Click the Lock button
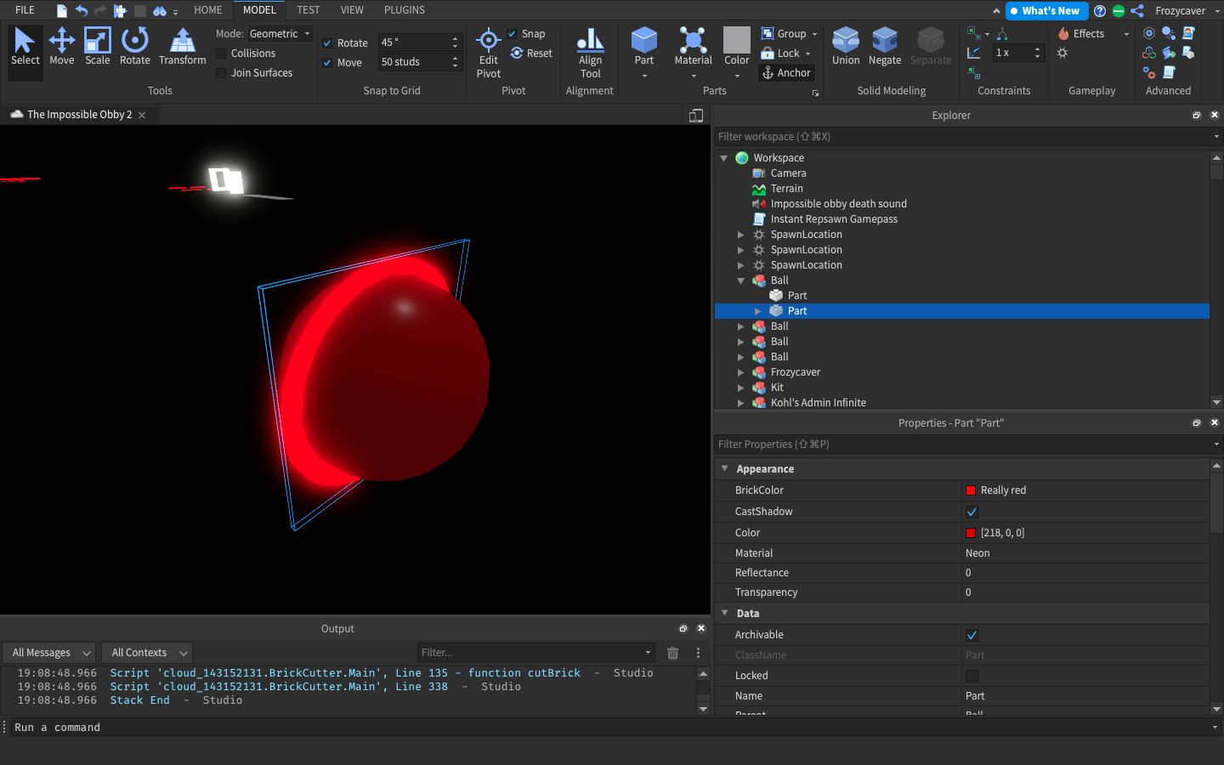 coord(785,54)
